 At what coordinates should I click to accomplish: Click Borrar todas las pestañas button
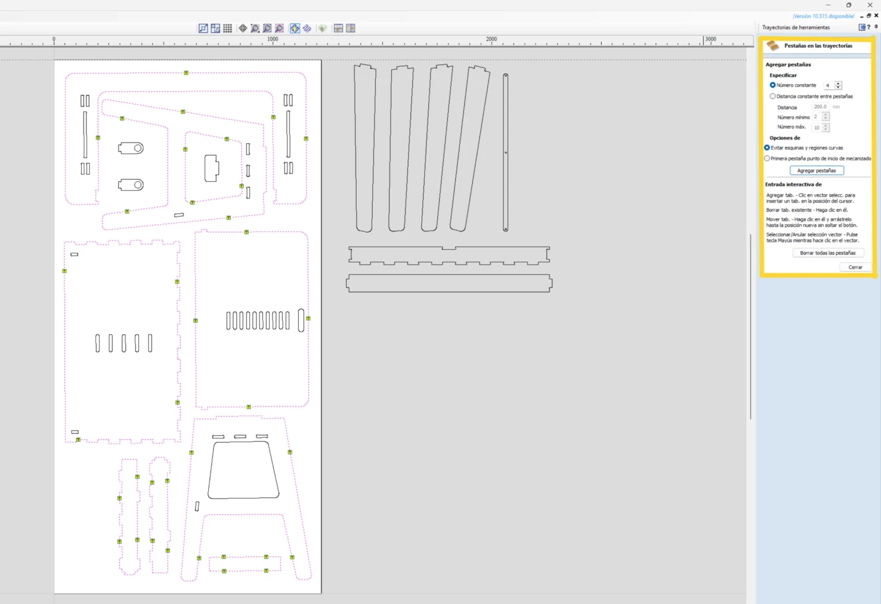pos(828,253)
